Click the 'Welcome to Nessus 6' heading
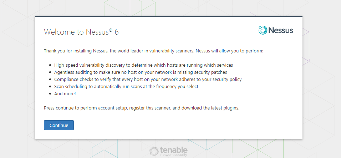 (x=81, y=32)
